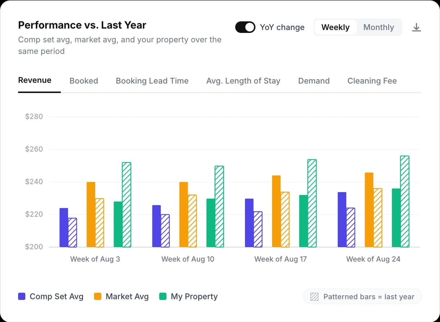Screen dimensions: 440x322
Task: Click the Comp Set Avg legend swatch
Action: click(21, 296)
